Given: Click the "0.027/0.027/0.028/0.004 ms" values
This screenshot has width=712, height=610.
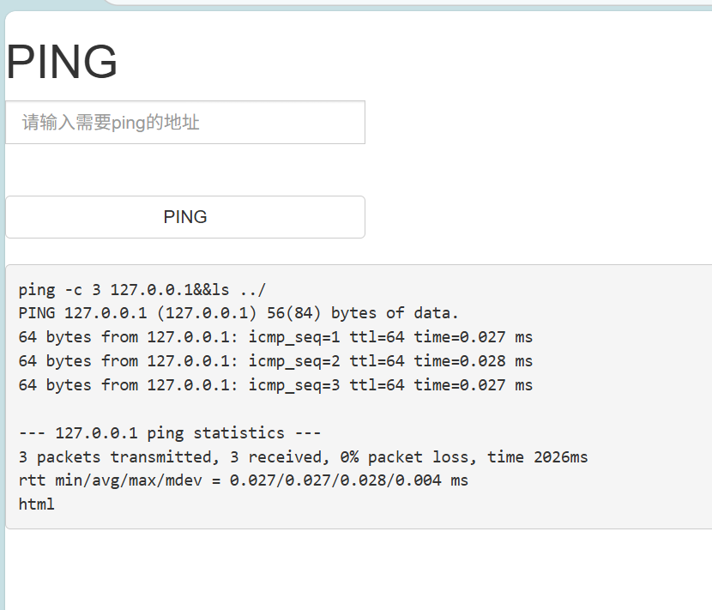Looking at the screenshot, I should tap(349, 480).
